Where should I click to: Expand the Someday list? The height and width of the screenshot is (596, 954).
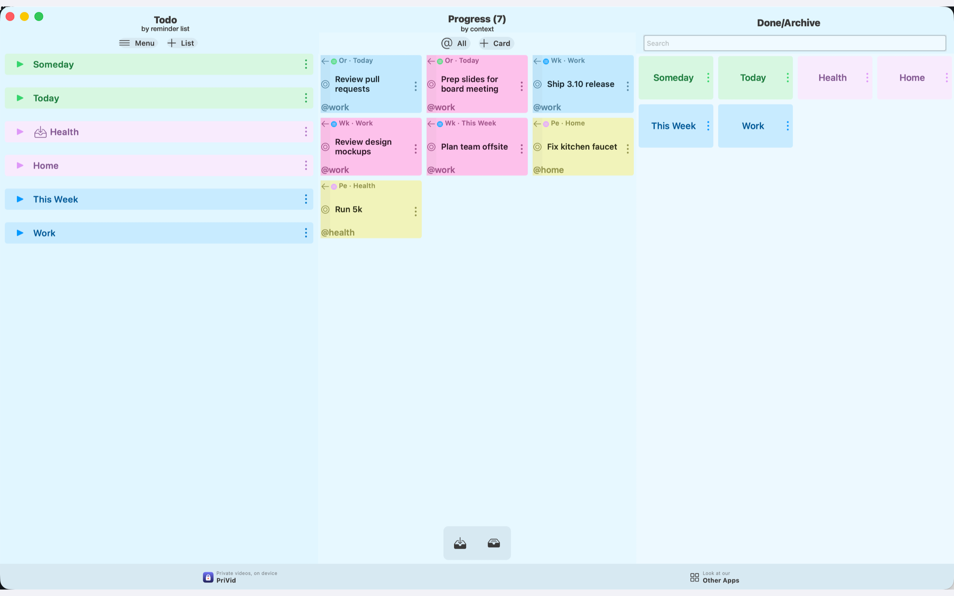point(20,64)
